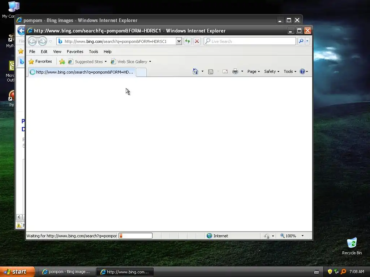Click the back window's warning status icon
This screenshot has height=277, width=370.
point(19,225)
